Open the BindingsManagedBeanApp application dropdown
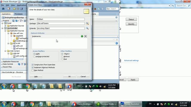 [x=26, y=18]
